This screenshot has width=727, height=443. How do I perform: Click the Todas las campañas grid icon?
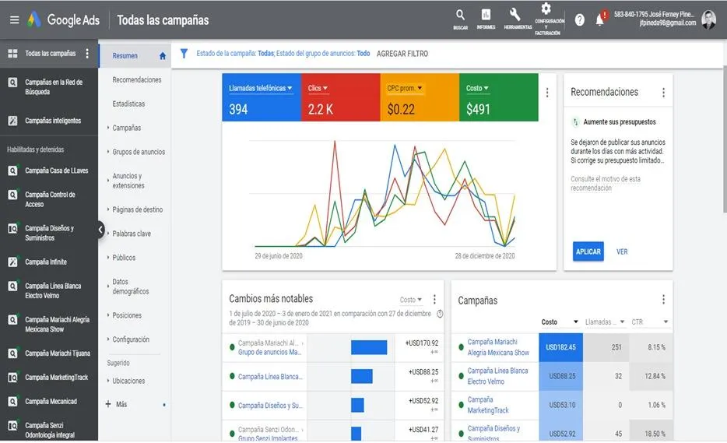12,54
